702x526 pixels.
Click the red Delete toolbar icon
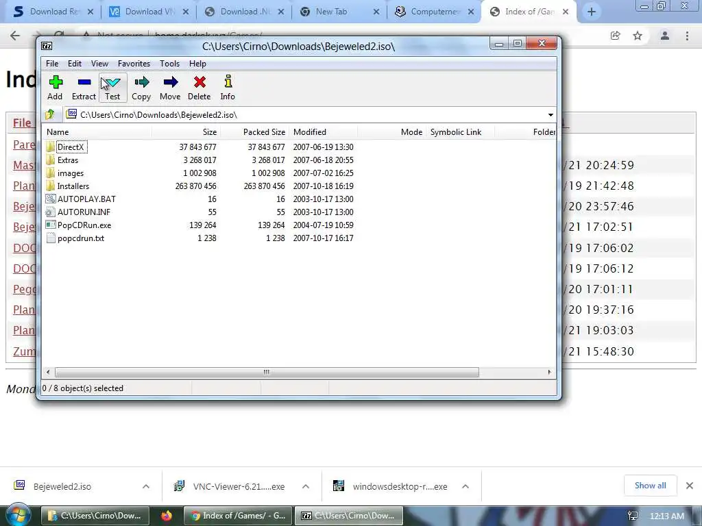(199, 88)
